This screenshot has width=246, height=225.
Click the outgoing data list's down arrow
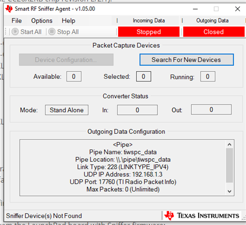point(230,191)
